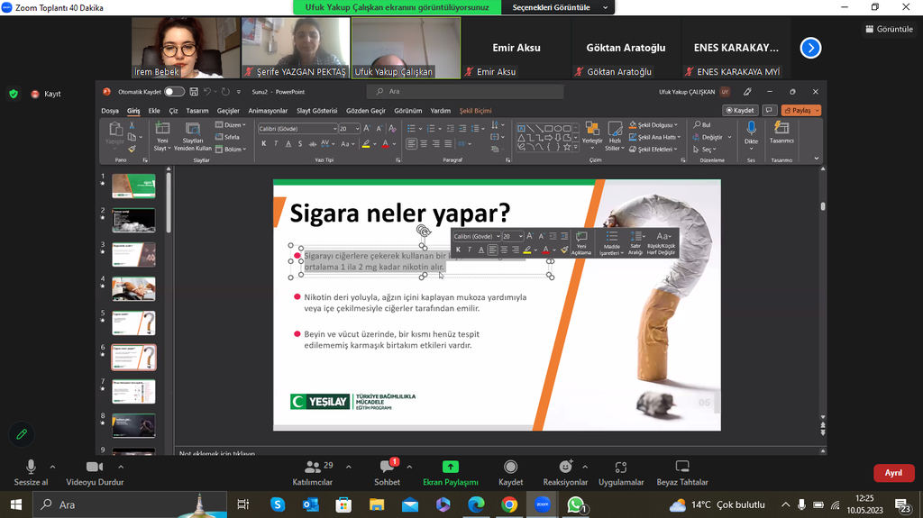Open Chrome from Windows taskbar

509,505
